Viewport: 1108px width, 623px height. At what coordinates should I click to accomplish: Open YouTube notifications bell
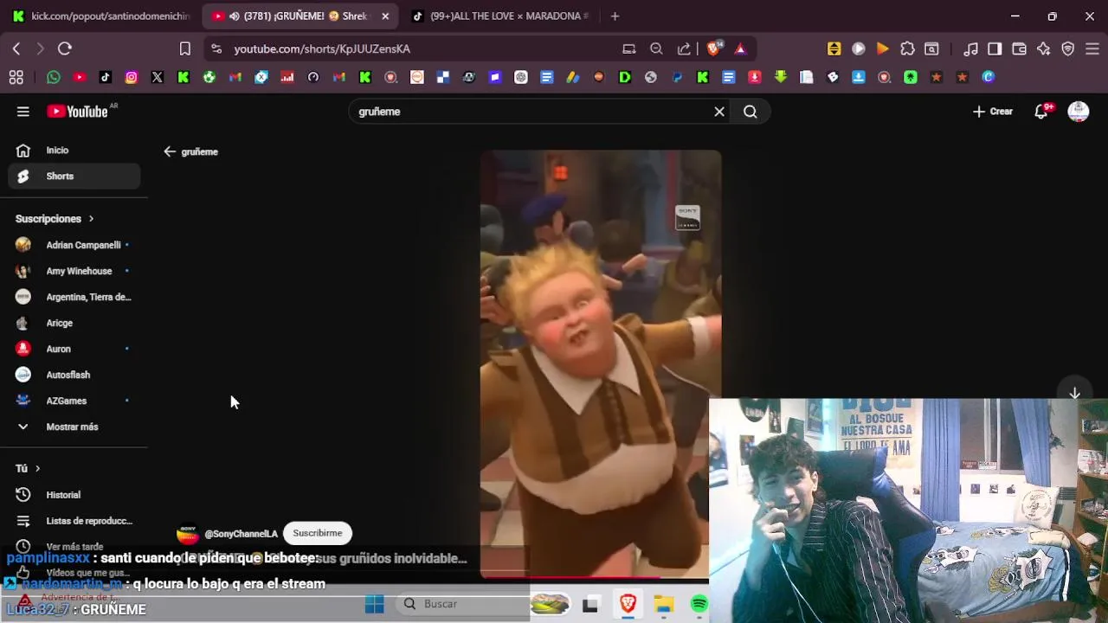tap(1041, 112)
